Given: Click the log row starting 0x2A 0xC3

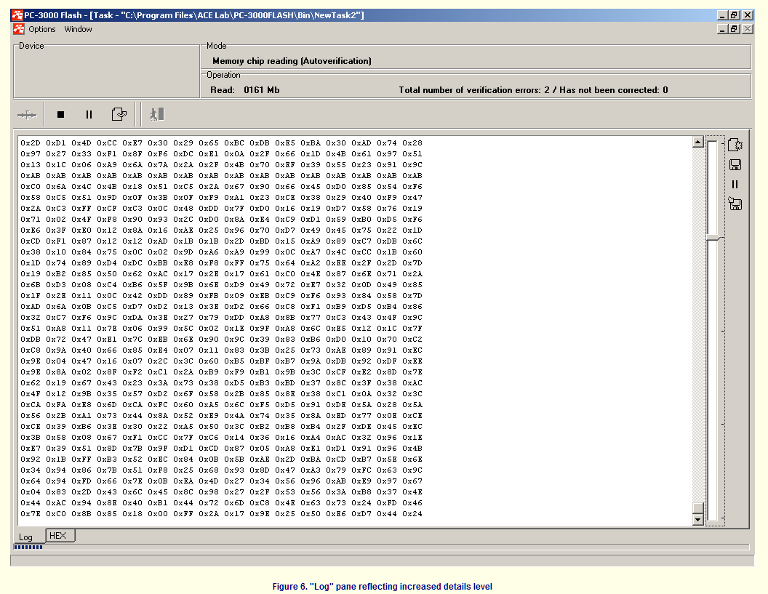Looking at the screenshot, I should click(221, 209).
